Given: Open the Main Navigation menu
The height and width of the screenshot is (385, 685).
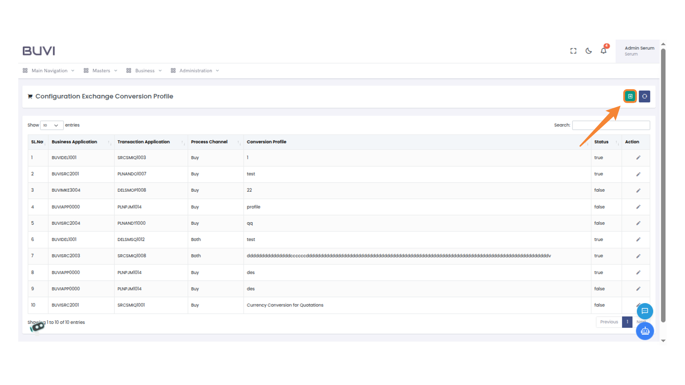Looking at the screenshot, I should tap(49, 71).
